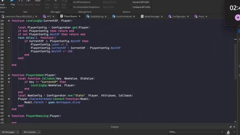Click the LevelingUp function name on line 19

tap(34, 21)
